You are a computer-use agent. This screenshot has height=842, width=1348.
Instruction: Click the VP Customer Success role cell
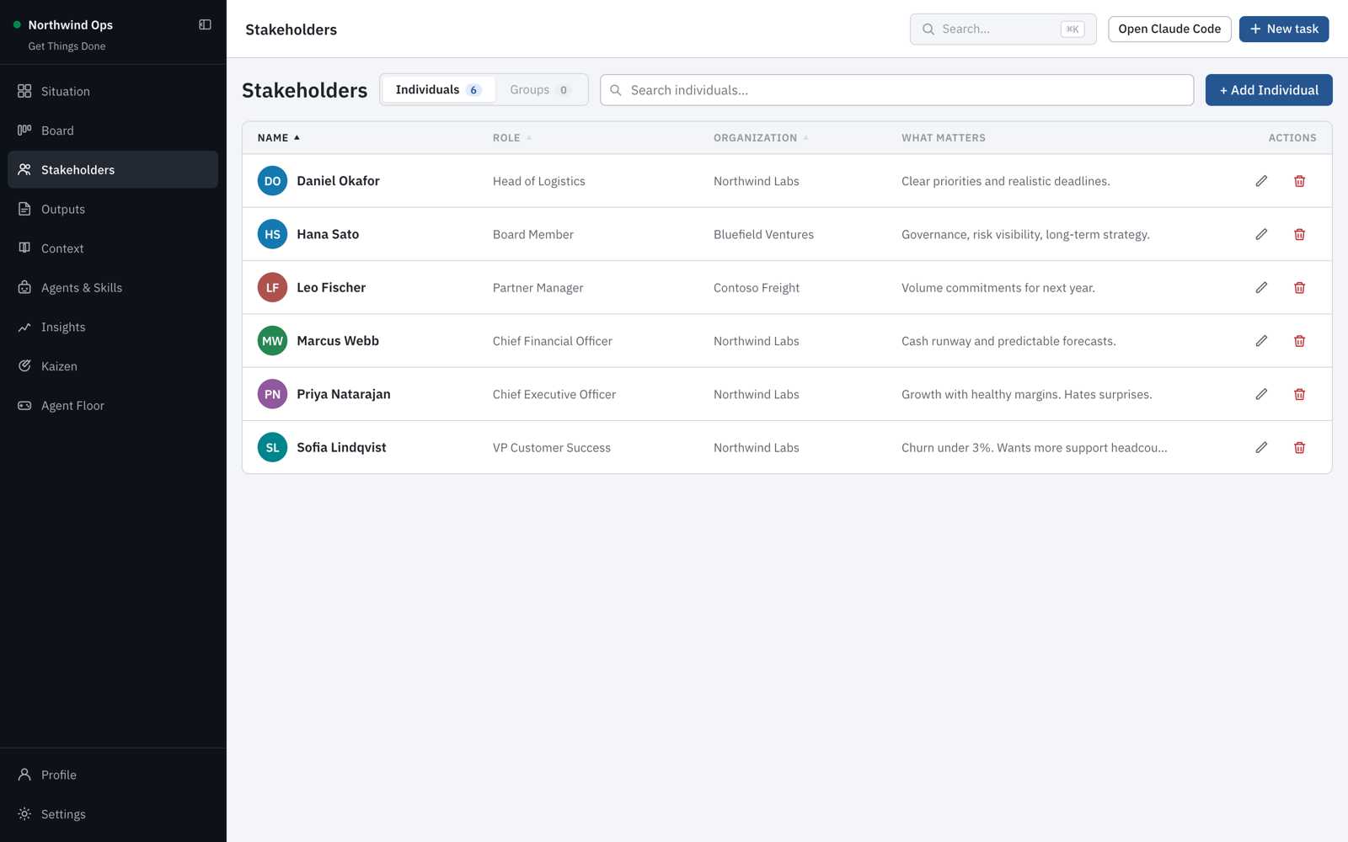pyautogui.click(x=552, y=448)
